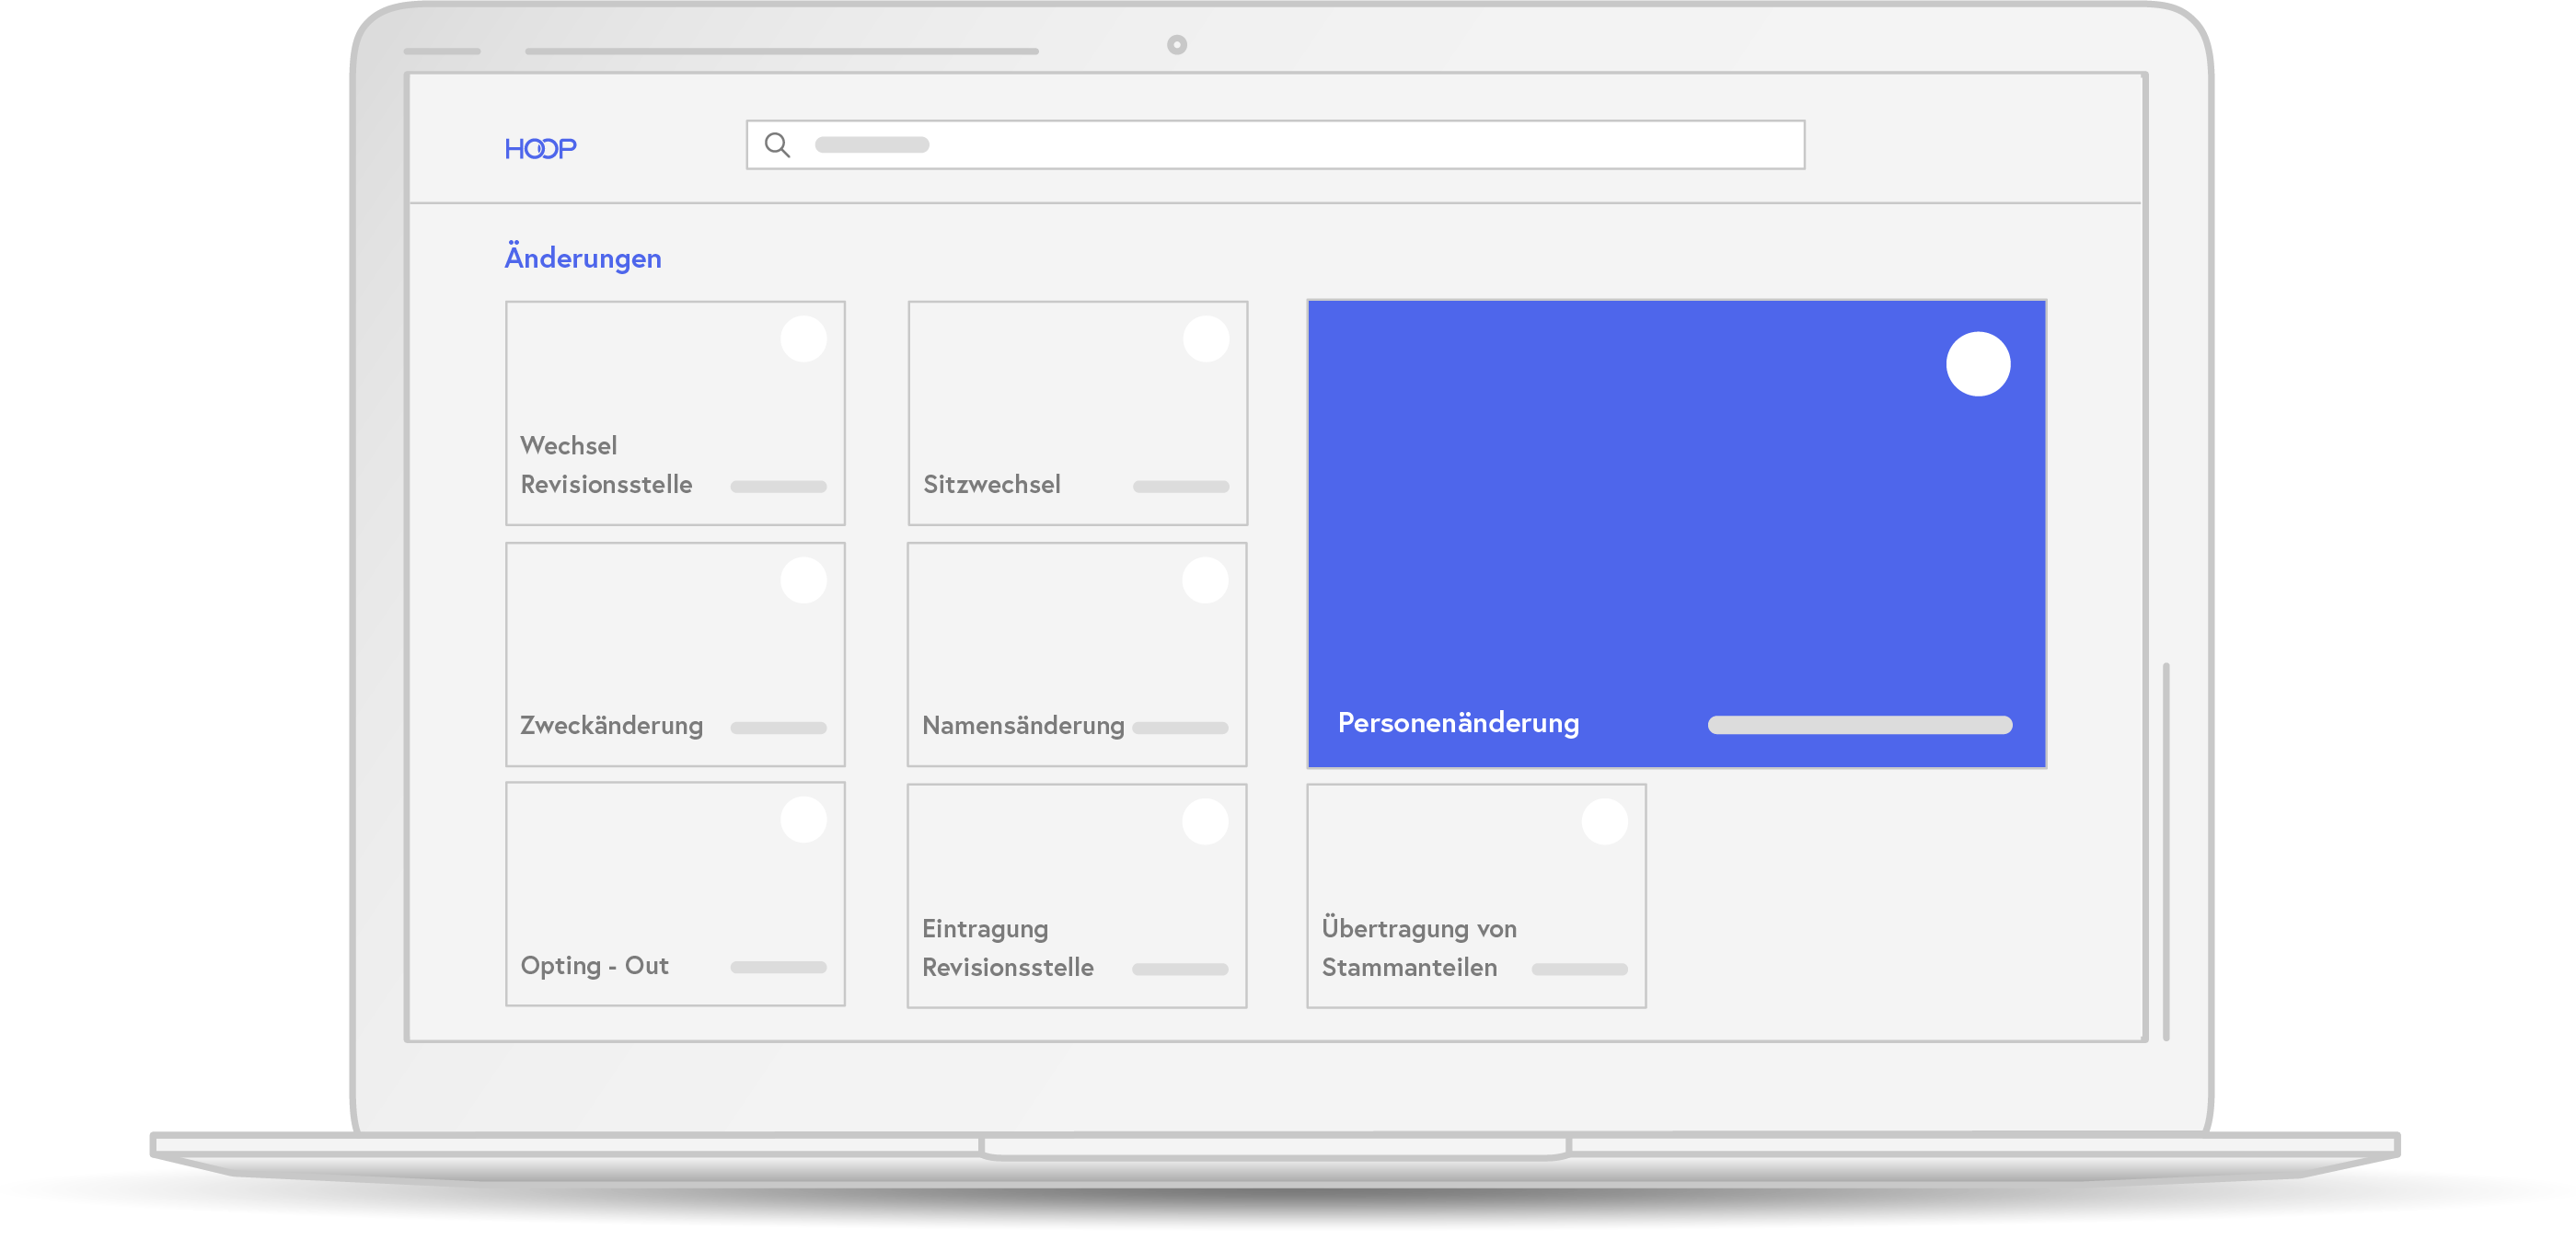Image resolution: width=2576 pixels, height=1251 pixels.
Task: Click the grey bar next to Sitzwechsel
Action: point(1181,487)
